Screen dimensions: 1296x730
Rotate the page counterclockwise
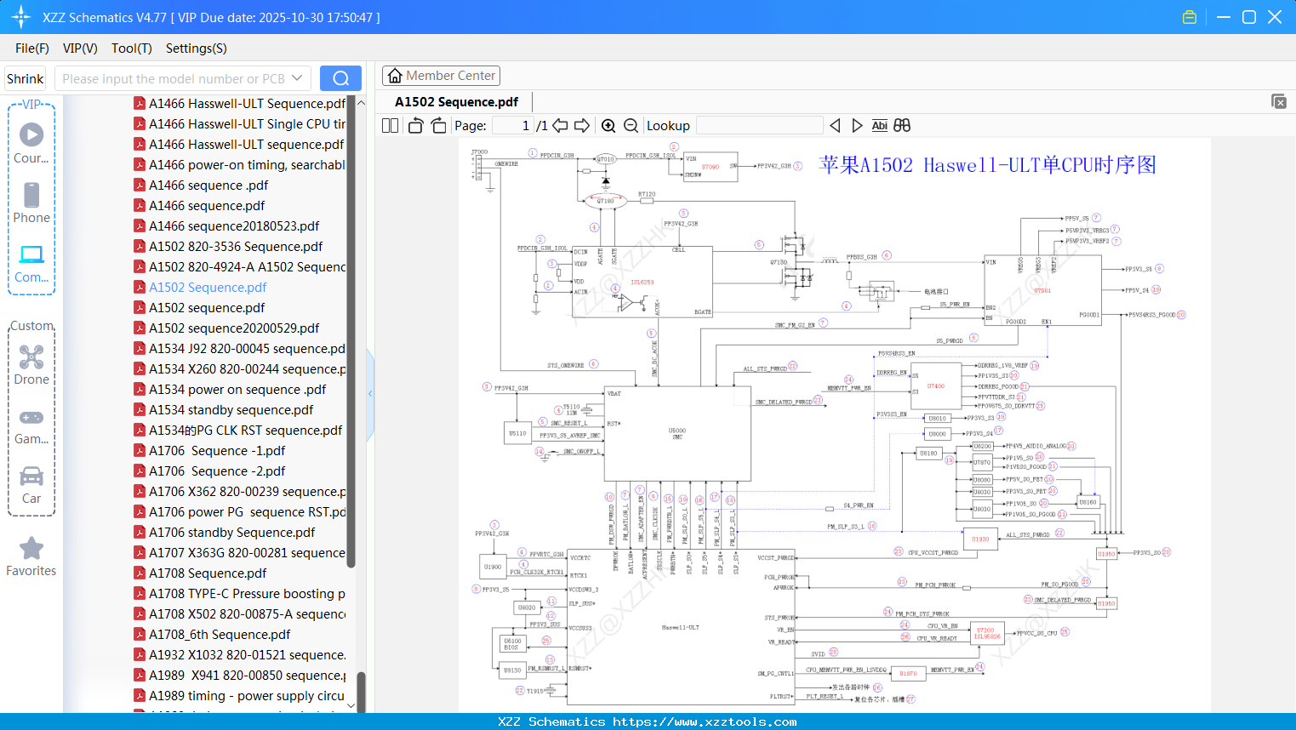415,125
